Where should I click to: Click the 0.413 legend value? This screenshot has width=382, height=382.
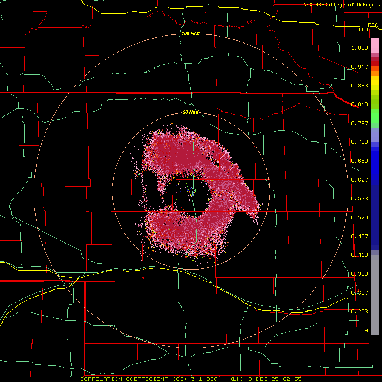pos(360,255)
